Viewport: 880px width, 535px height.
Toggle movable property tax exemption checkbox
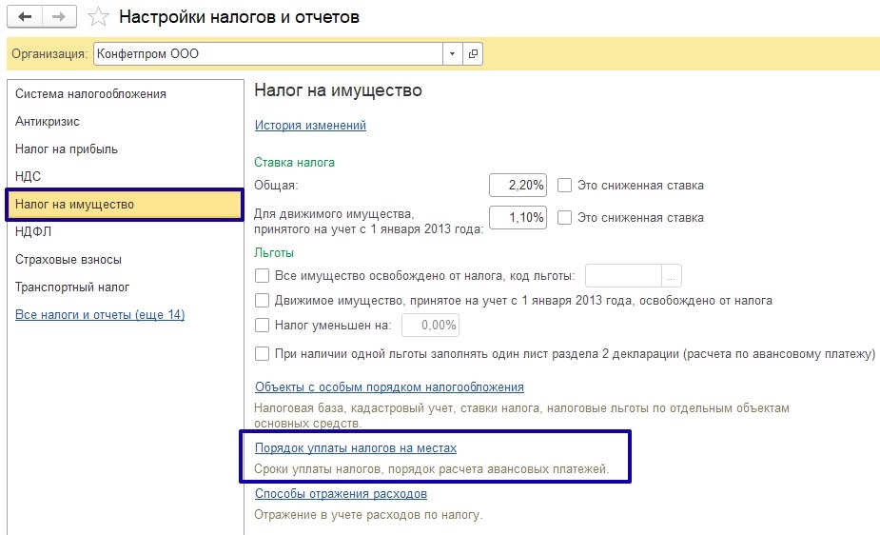tap(263, 301)
